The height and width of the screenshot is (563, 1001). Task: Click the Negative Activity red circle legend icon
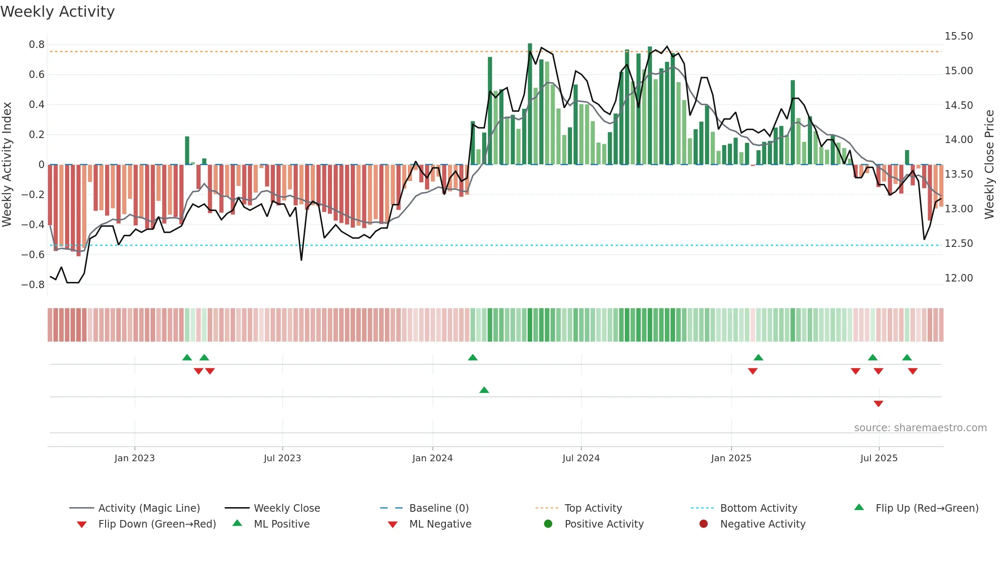[x=704, y=523]
